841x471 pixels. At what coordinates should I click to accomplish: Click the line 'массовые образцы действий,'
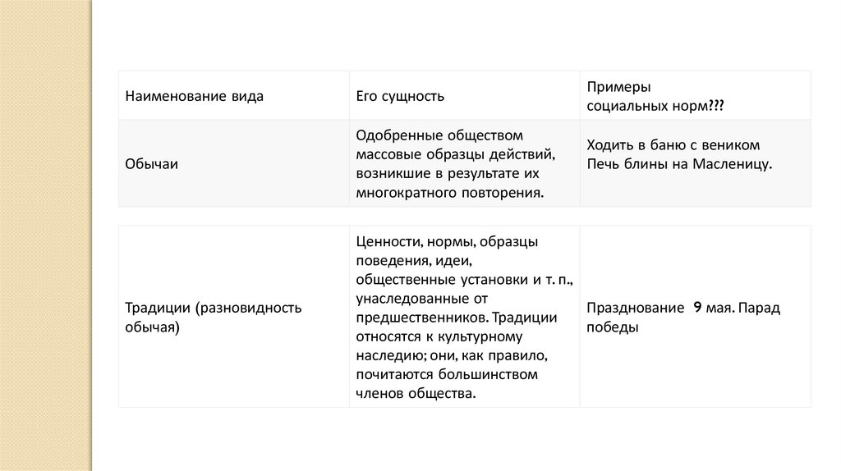tap(445, 154)
